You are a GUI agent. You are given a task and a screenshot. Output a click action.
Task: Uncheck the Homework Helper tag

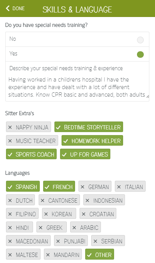click(x=92, y=141)
